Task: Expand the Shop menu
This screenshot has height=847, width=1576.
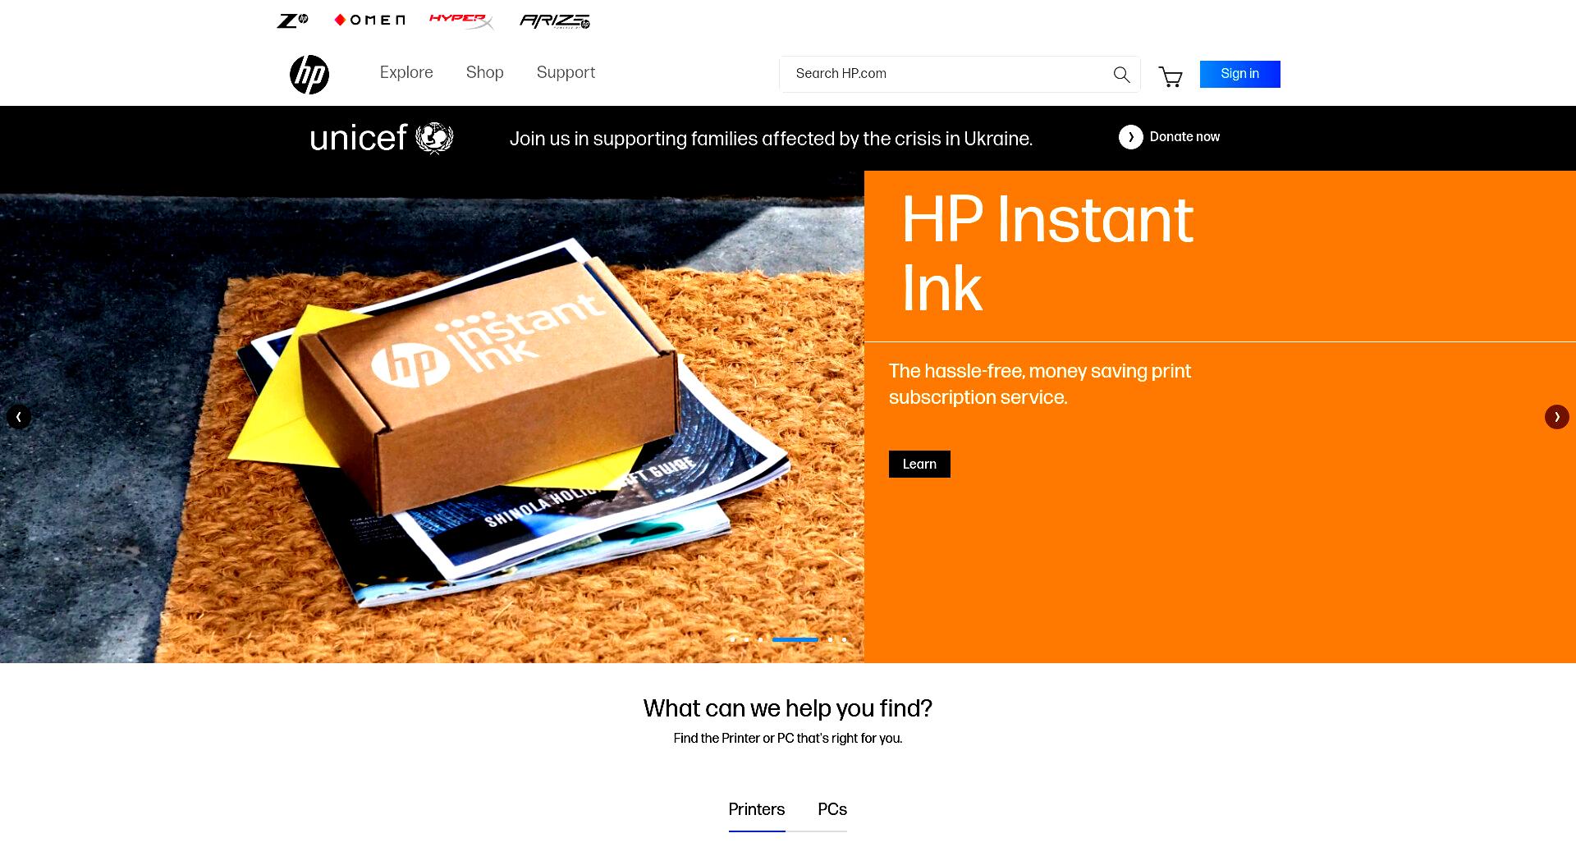Action: (484, 72)
